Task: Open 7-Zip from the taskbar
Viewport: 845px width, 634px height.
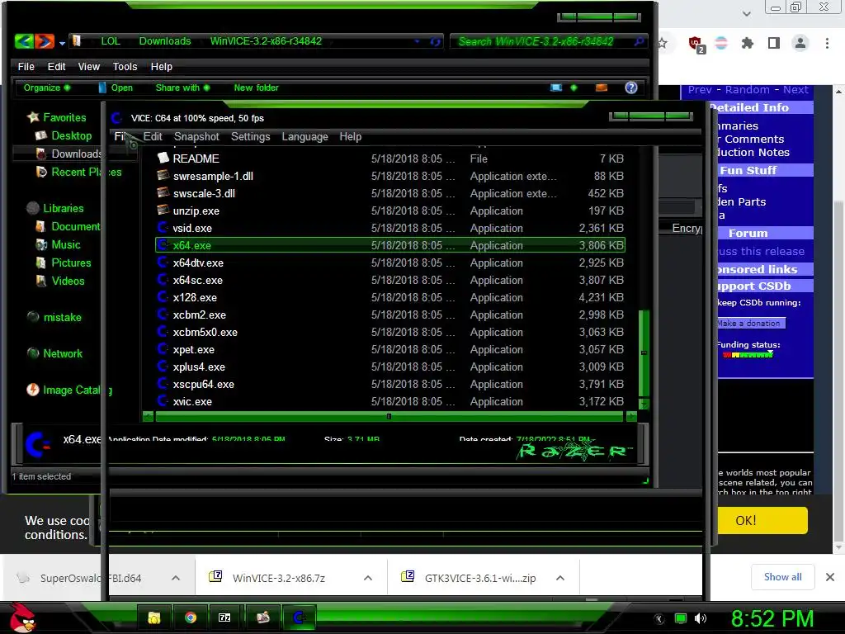Action: [224, 617]
